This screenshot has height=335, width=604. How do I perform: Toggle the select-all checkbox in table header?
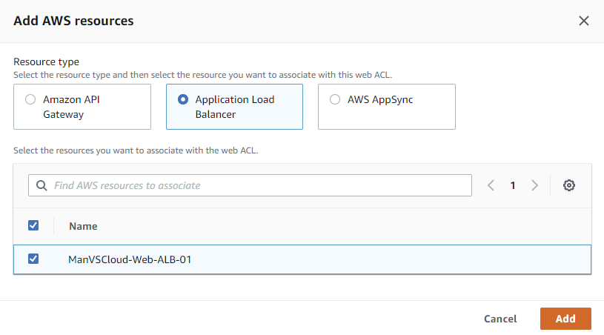(33, 225)
